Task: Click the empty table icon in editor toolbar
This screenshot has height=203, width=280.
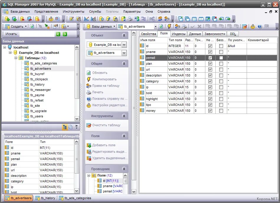Action: point(245,26)
